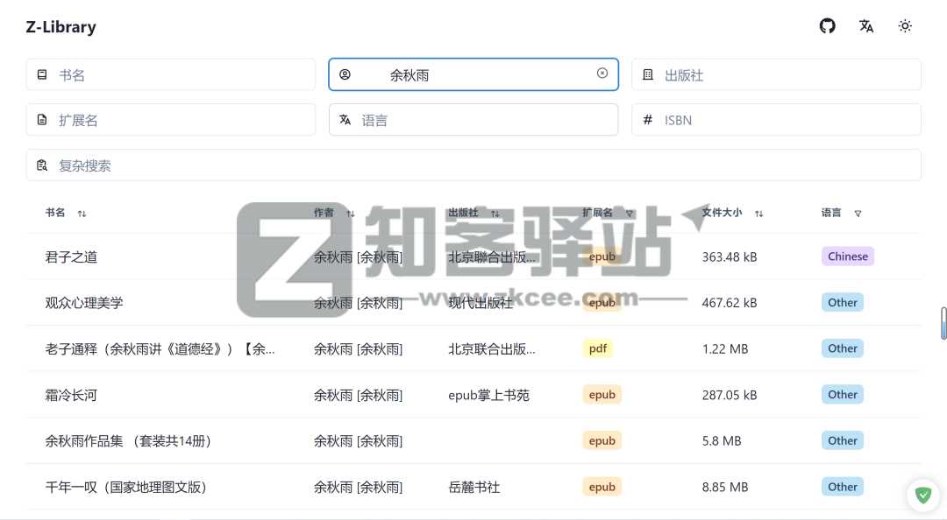Screen dimensions: 947x520
Task: Sort the table by 出版社 column
Action: click(x=495, y=213)
